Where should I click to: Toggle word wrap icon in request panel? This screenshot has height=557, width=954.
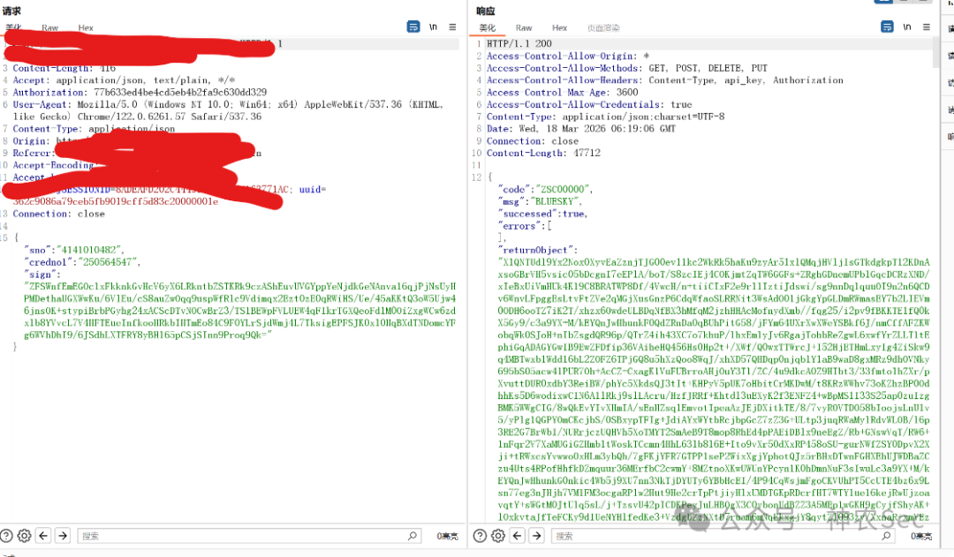point(413,26)
